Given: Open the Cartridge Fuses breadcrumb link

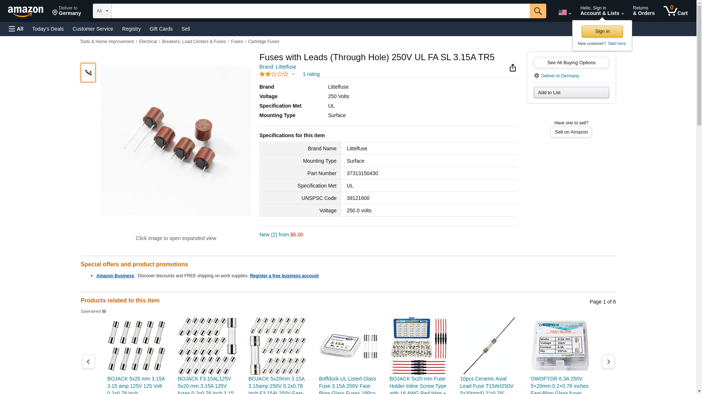Looking at the screenshot, I should [x=264, y=42].
